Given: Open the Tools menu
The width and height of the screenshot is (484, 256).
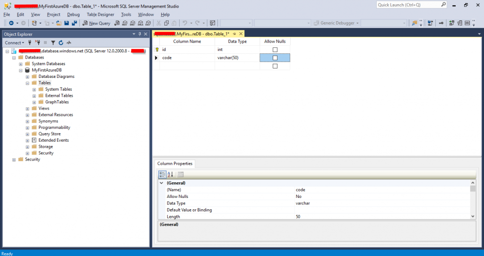Looking at the screenshot, I should [126, 15].
